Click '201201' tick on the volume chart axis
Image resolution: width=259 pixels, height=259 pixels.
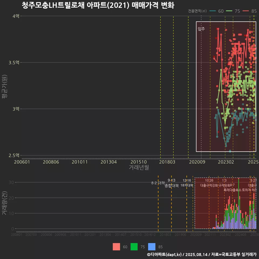click(x=90, y=234)
